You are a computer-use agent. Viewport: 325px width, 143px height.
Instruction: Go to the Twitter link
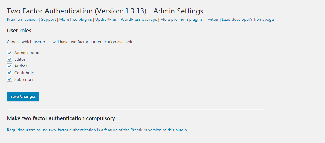pyautogui.click(x=212, y=20)
